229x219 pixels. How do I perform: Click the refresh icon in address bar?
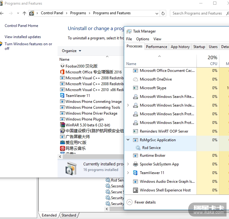163,13
